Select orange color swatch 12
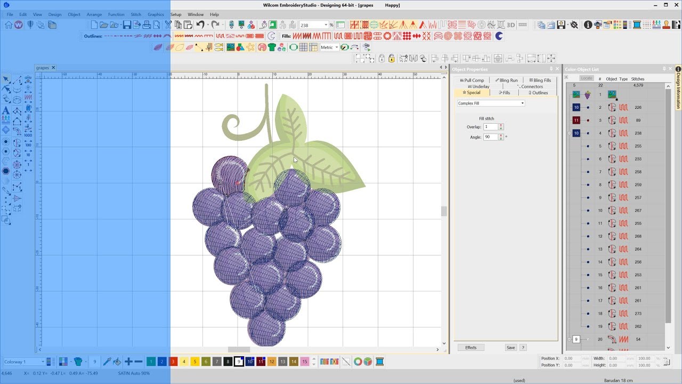The width and height of the screenshot is (682, 384). 272,362
